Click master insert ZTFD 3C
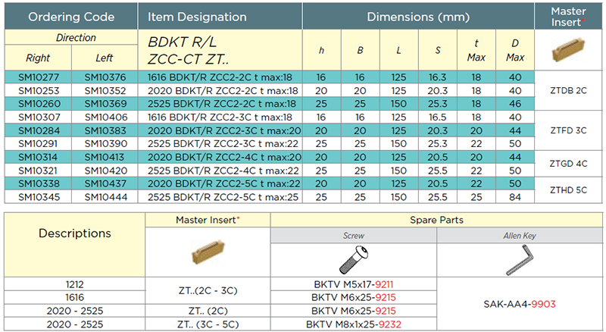Screen dimensions: 606x332 click(x=568, y=130)
